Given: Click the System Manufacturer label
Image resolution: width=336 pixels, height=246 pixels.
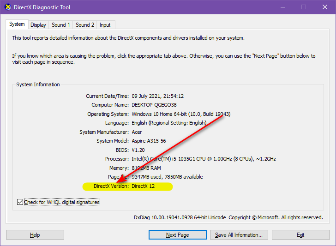Looking at the screenshot, I should click(x=104, y=132).
